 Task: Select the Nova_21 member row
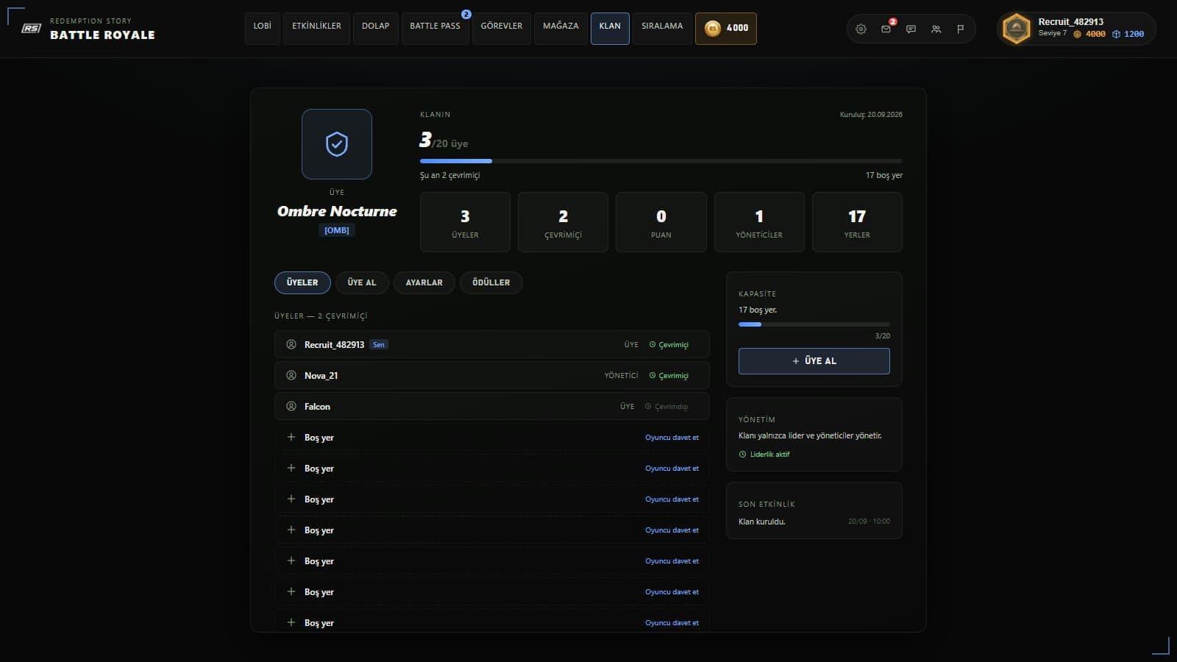[x=492, y=375]
